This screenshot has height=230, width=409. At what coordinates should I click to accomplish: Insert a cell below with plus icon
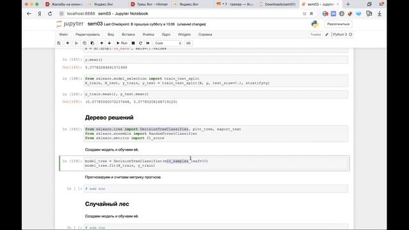(x=68, y=43)
